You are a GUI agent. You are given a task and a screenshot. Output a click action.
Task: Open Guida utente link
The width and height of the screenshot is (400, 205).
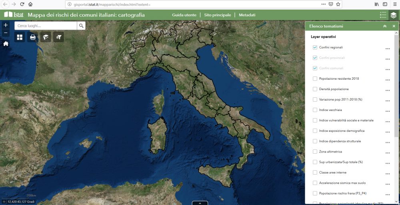184,15
